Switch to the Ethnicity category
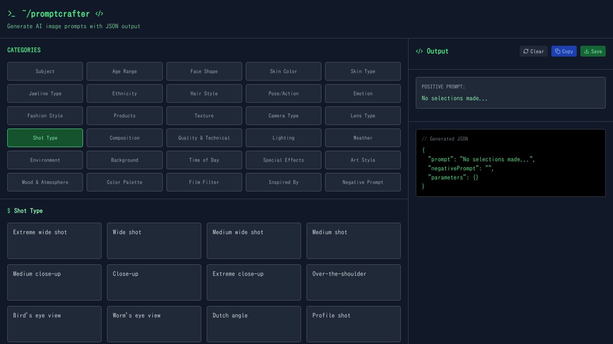 click(125, 93)
